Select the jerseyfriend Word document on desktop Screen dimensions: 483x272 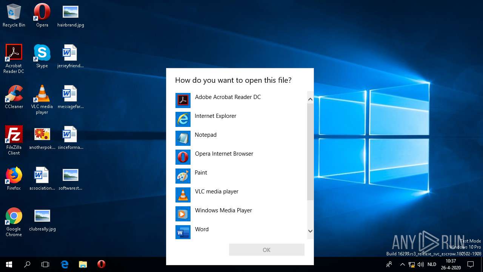[71, 56]
